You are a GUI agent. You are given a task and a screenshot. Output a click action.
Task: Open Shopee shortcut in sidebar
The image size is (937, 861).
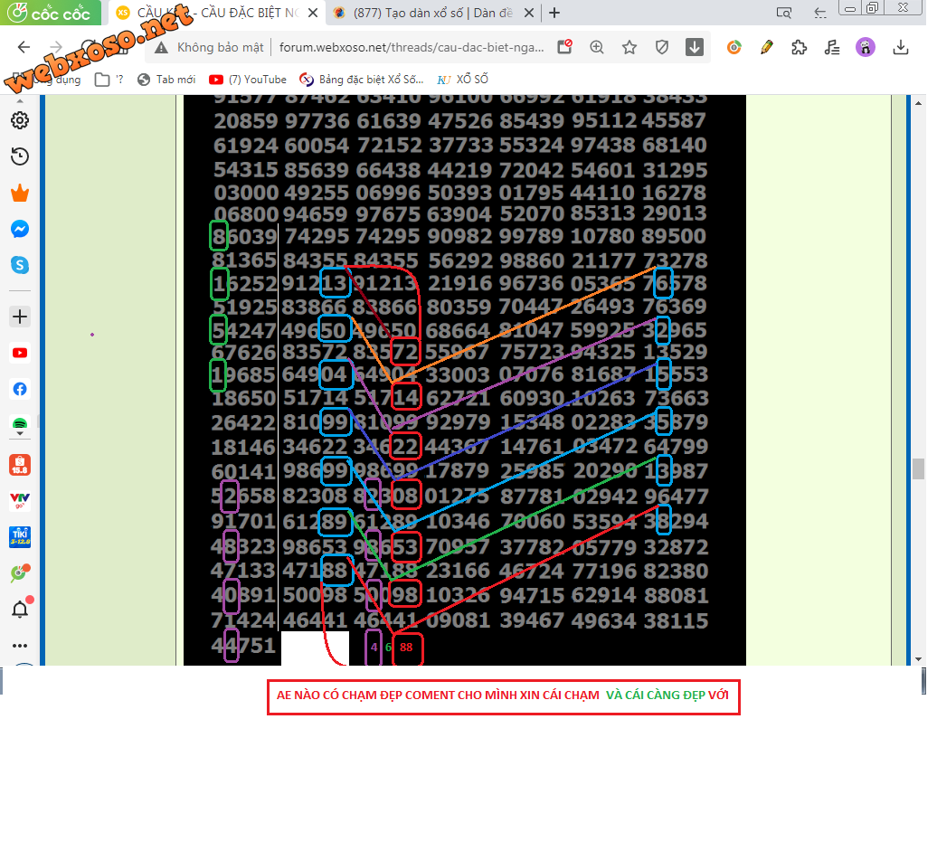click(x=20, y=465)
